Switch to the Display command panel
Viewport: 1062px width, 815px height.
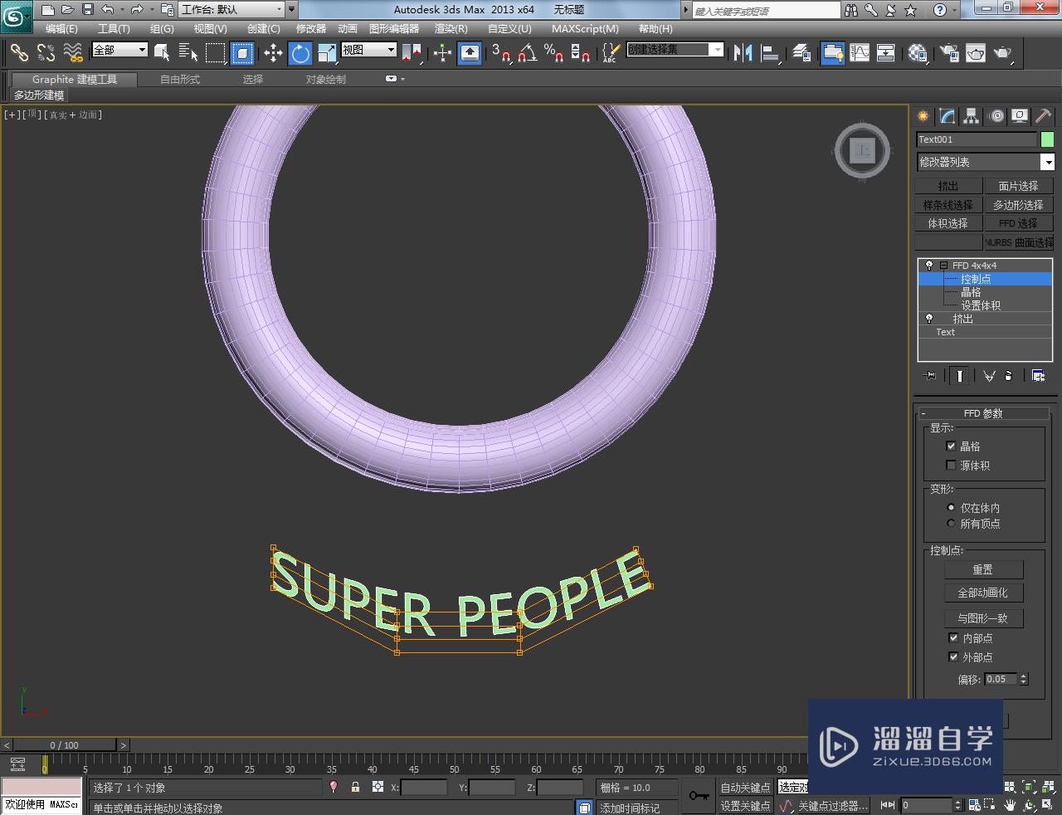click(x=1020, y=116)
